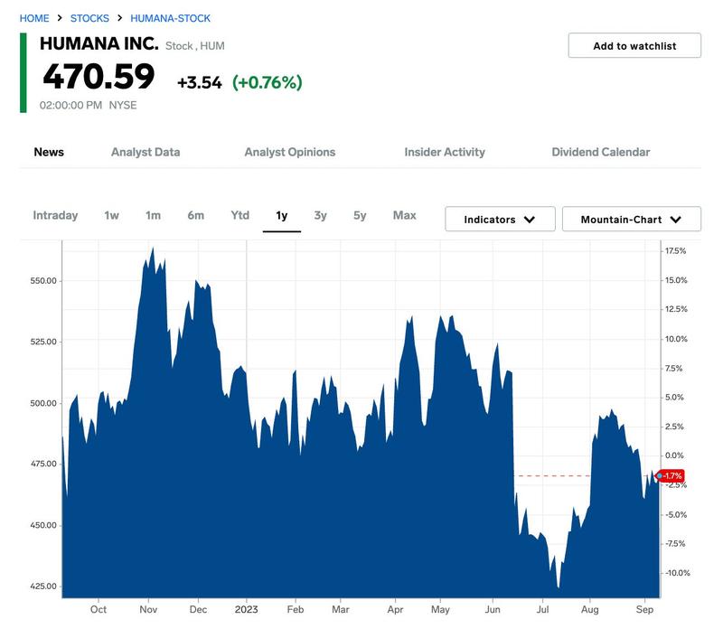Select the 6m chart range

point(195,215)
